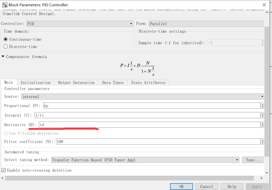Click the 'Discrete-time settings' heading text

point(162,31)
